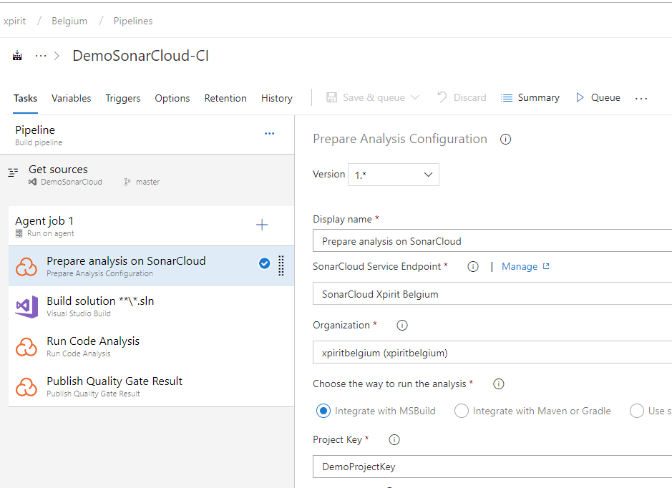Screen dimensions: 672x488
Task: Open the Version dropdown showing 1.*
Action: [x=427, y=174]
